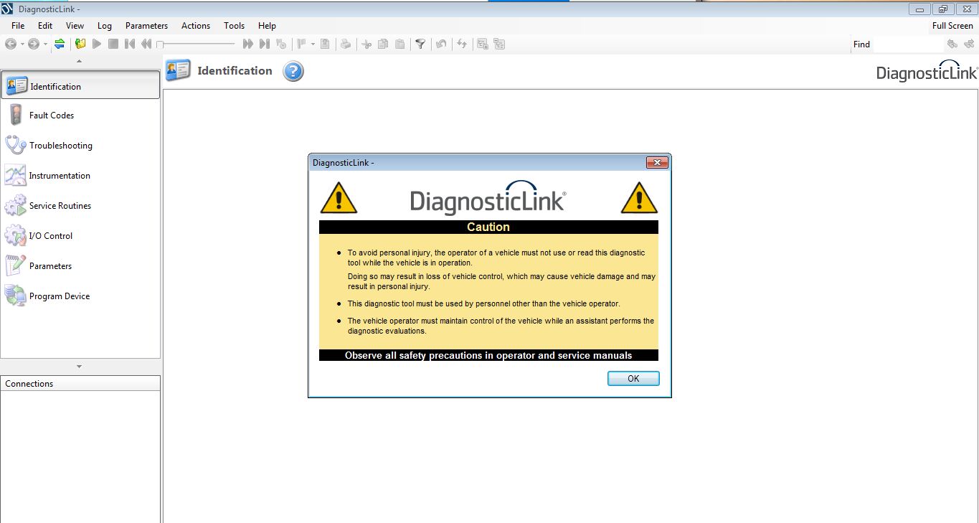Click the sidebar scroll-down arrow above Connections
979x523 pixels.
click(x=79, y=367)
